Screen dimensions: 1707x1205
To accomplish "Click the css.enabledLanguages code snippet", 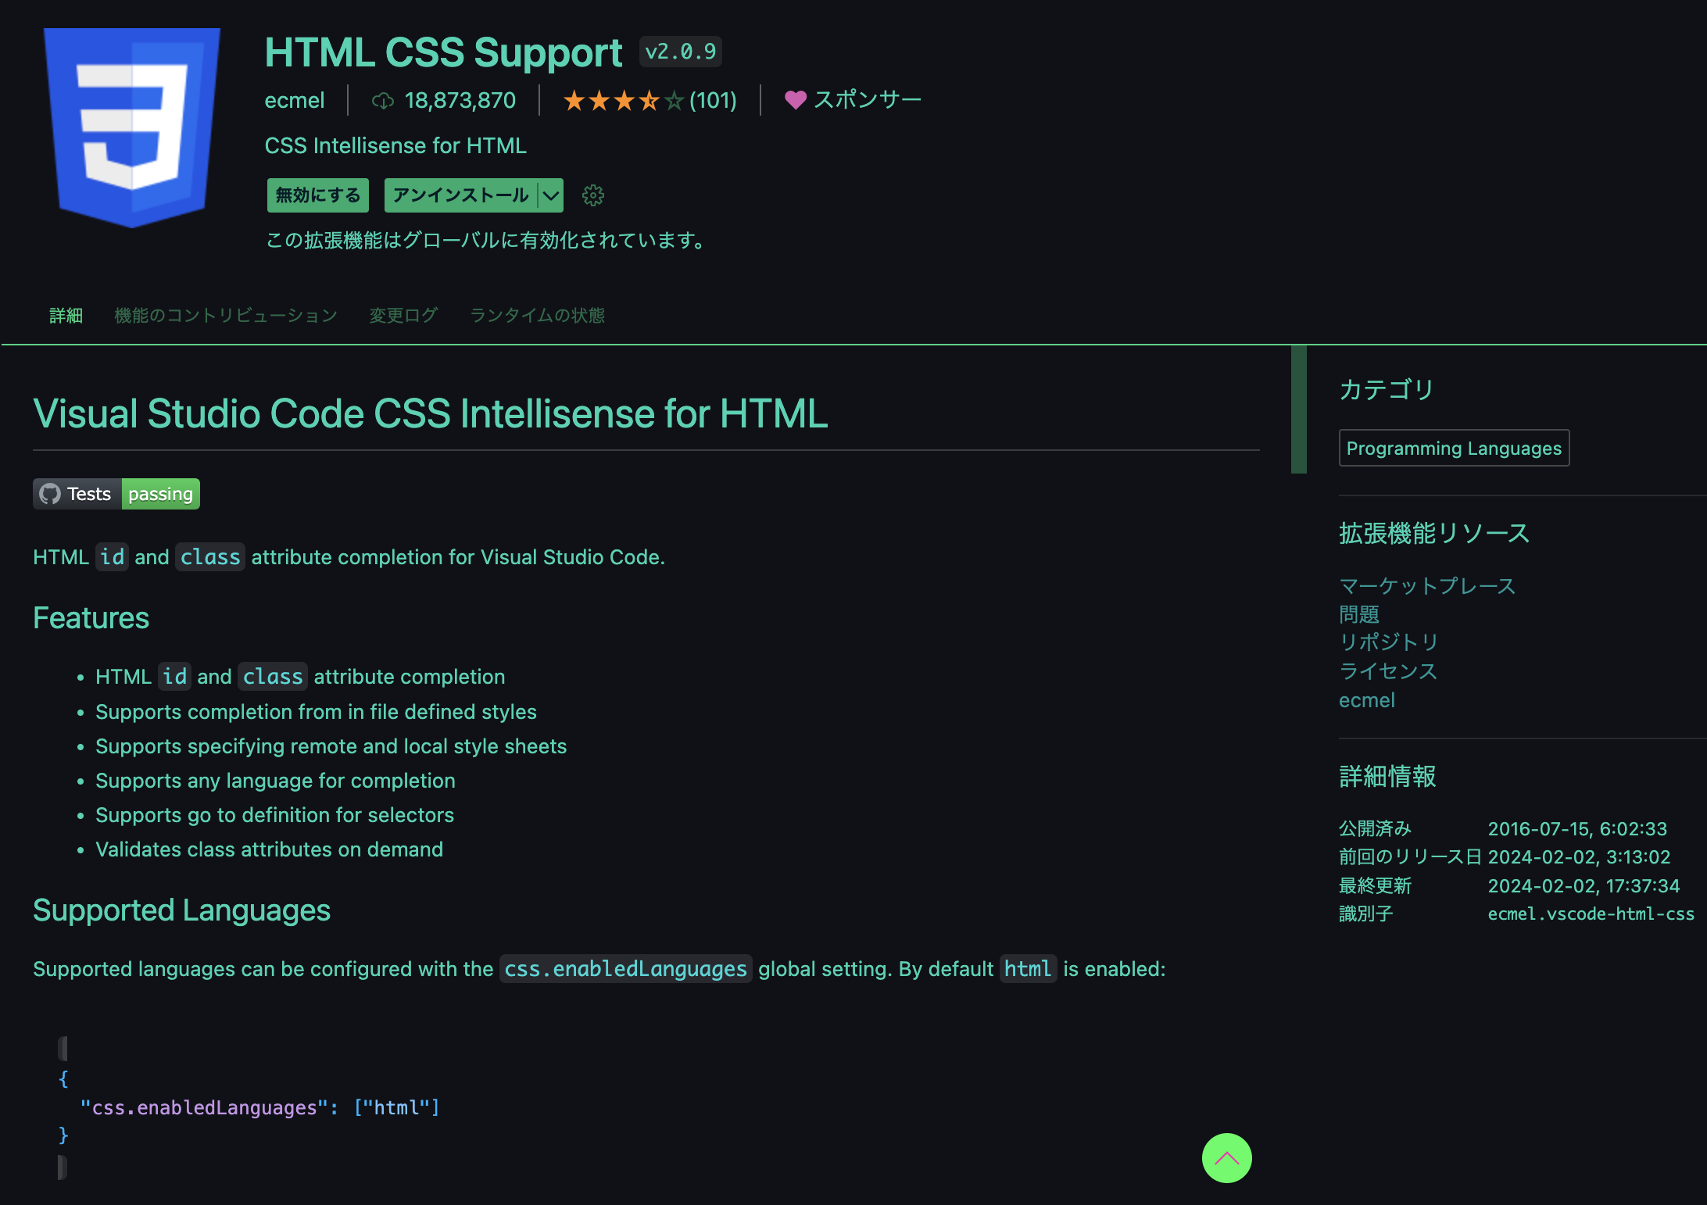I will coord(624,969).
